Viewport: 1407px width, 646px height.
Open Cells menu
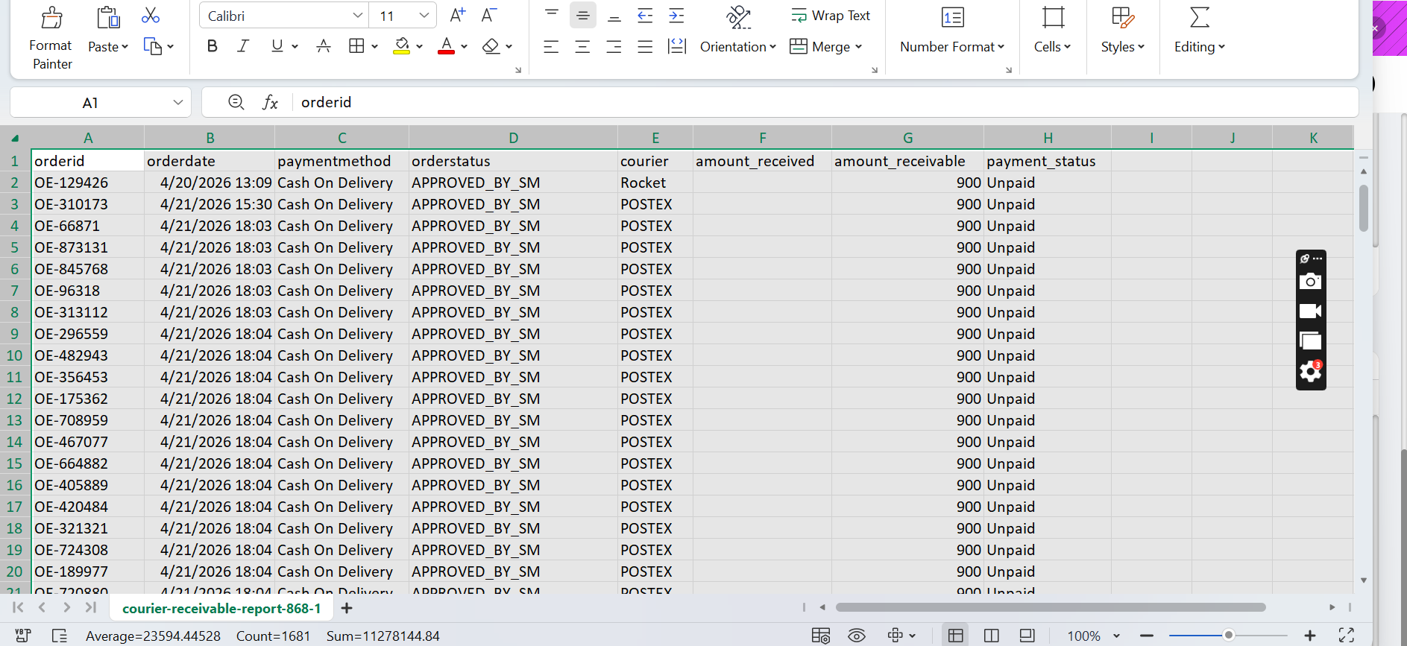tap(1052, 47)
